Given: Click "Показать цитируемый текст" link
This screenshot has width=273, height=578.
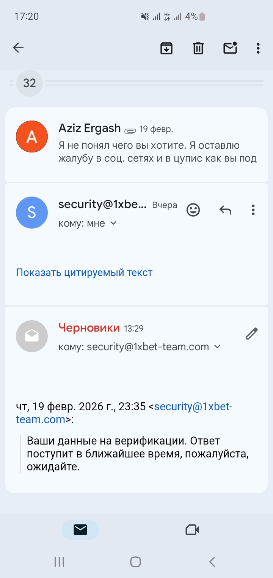Looking at the screenshot, I should (84, 272).
